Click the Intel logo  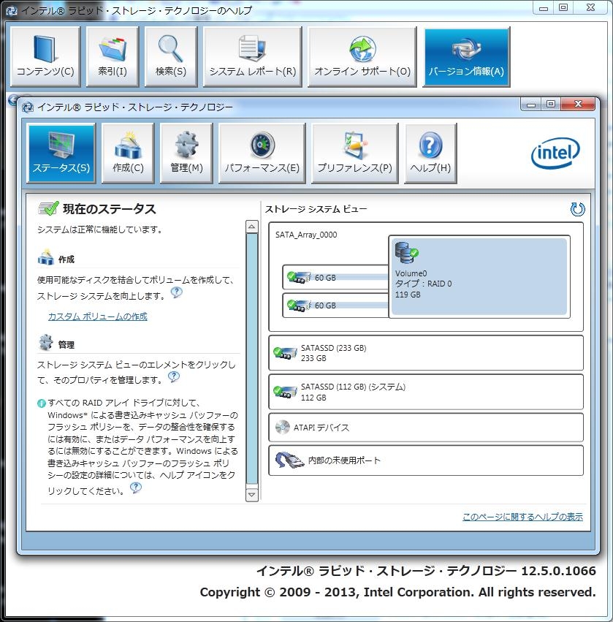pos(555,153)
